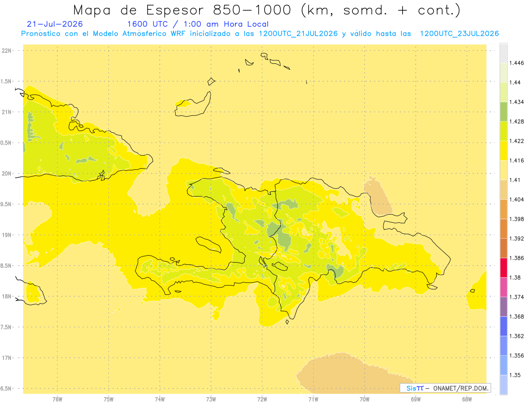The image size is (524, 405).
Task: Click the dark green legend swatch below 1.434
Action: click(x=503, y=111)
